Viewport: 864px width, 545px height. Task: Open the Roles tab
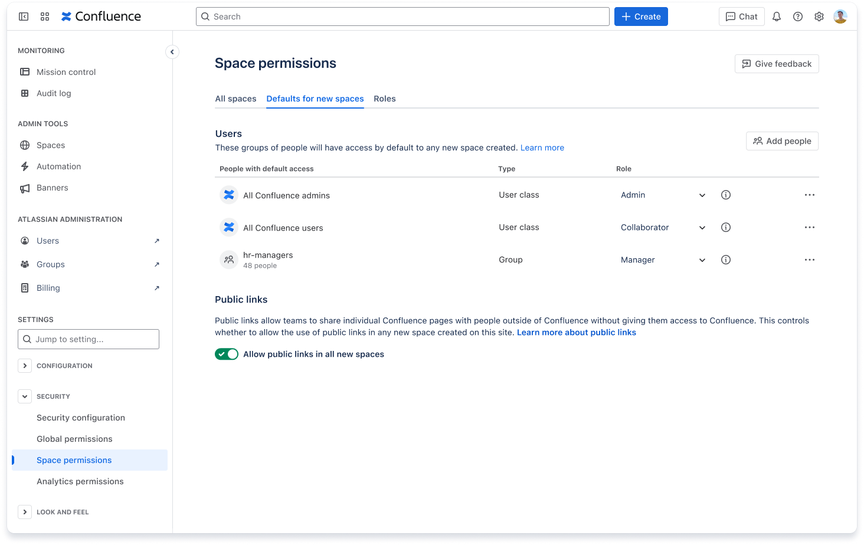pyautogui.click(x=384, y=99)
